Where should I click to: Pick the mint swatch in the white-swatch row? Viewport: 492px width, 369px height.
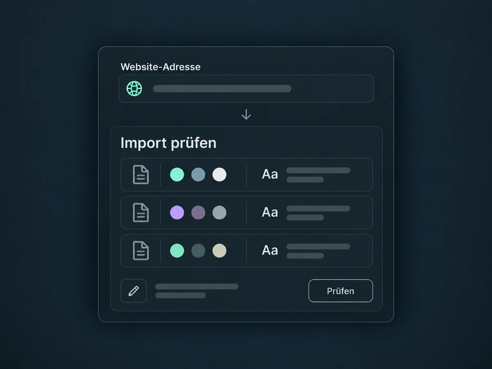(x=177, y=175)
